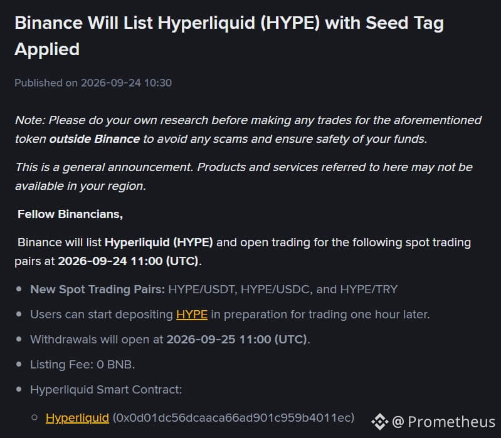501x438 pixels.
Task: Click the general announcement disclaimer paragraph
Action: click(243, 177)
